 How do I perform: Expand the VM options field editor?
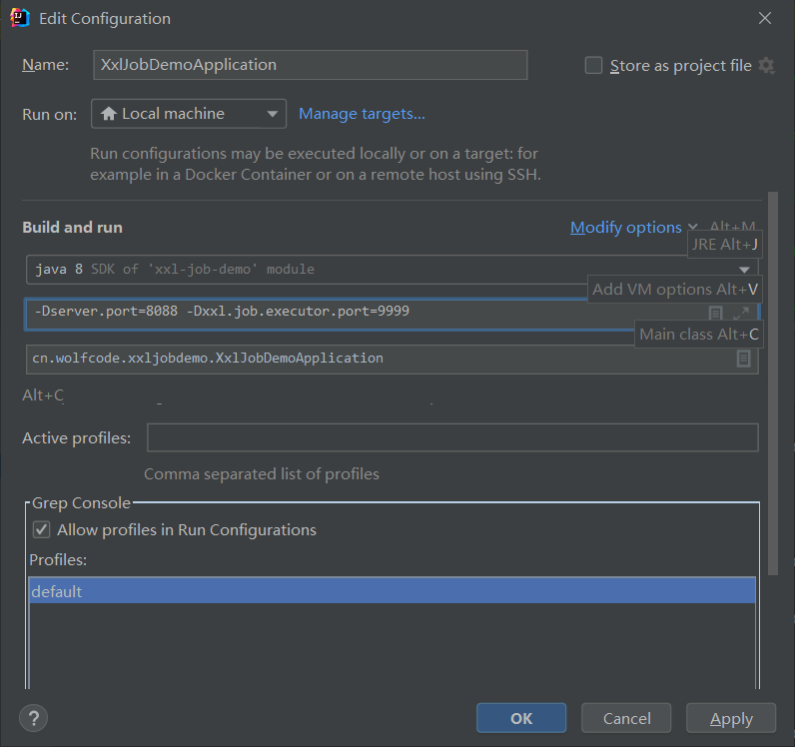pos(741,313)
